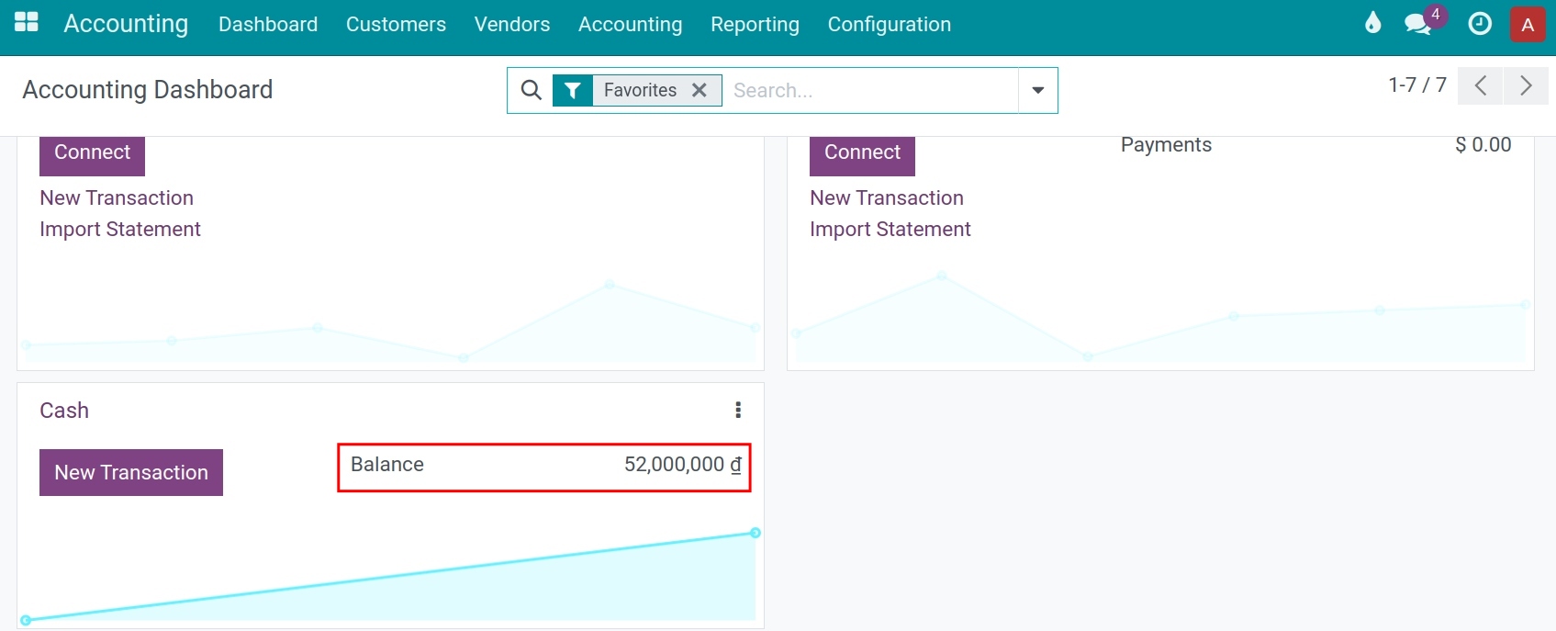Click the Cash Balance label

click(x=387, y=465)
